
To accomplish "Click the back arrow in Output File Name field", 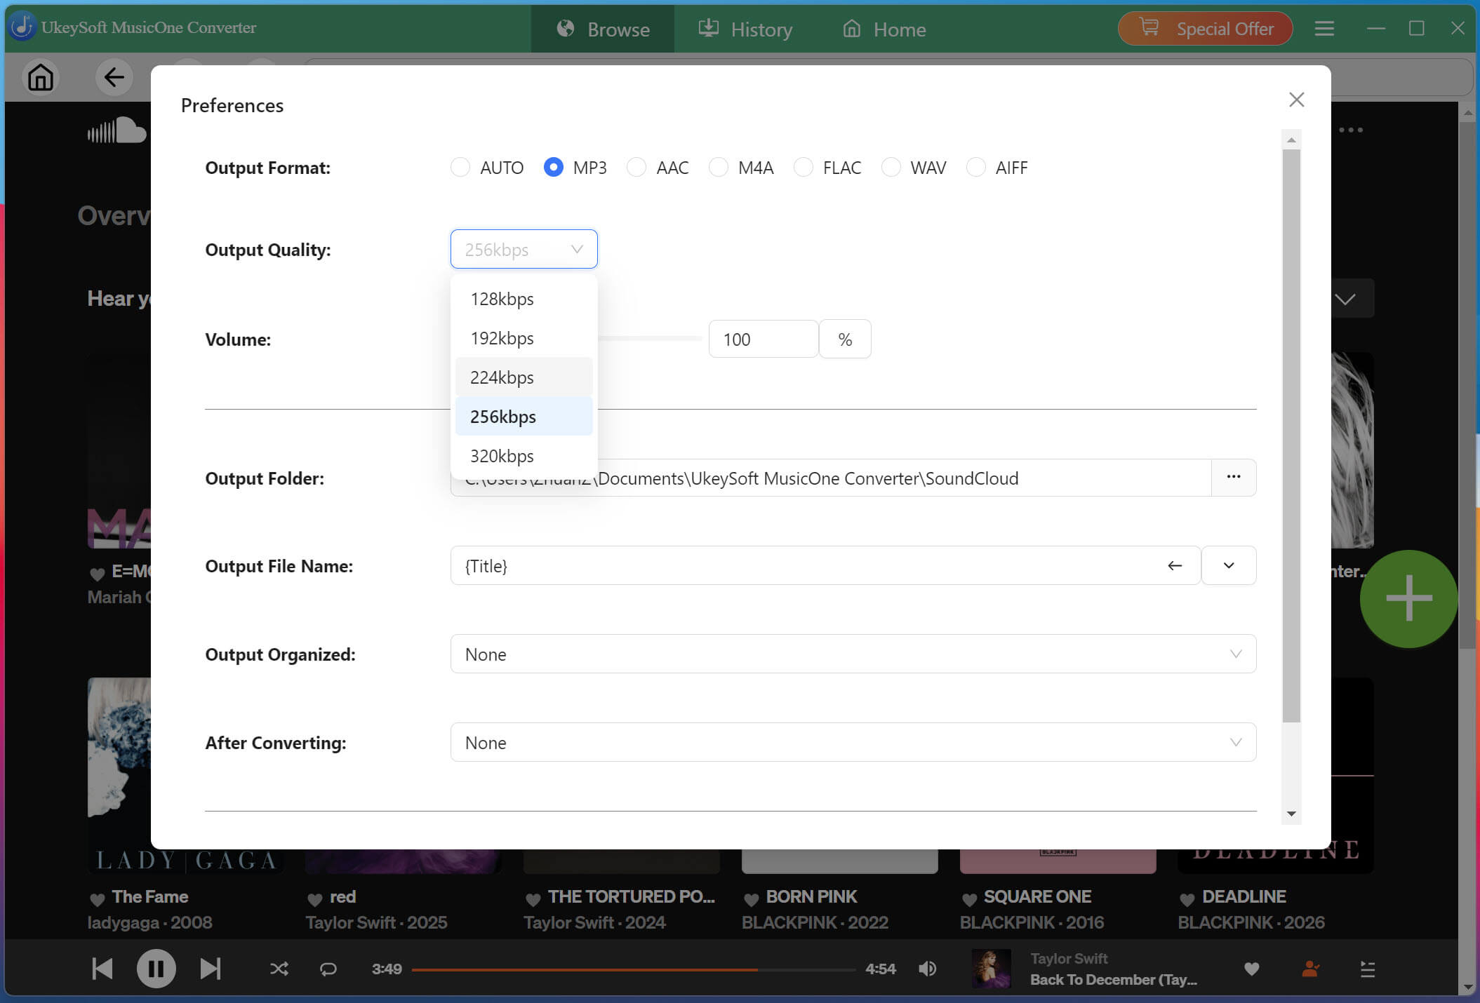I will pos(1175,565).
